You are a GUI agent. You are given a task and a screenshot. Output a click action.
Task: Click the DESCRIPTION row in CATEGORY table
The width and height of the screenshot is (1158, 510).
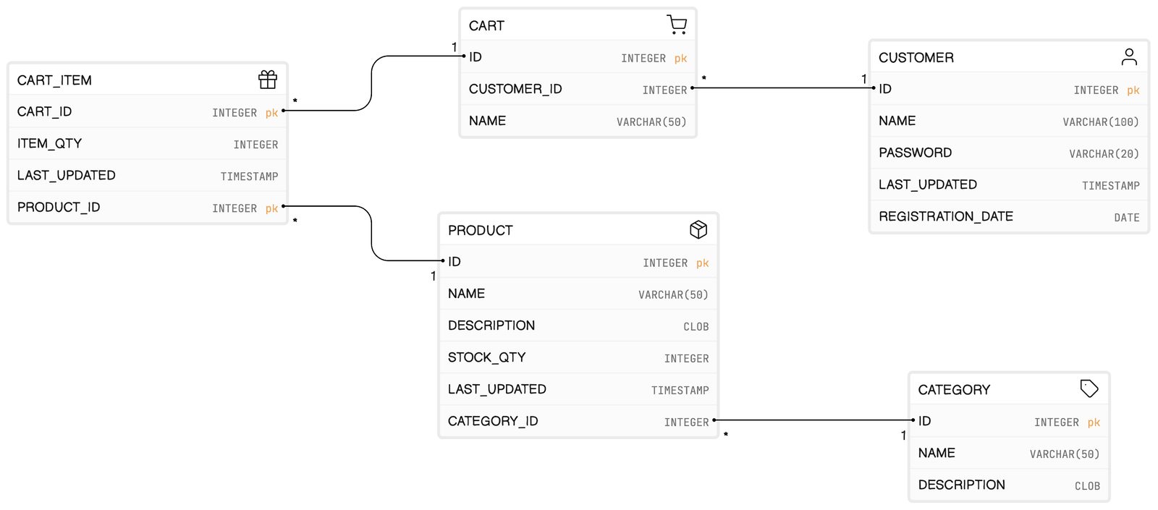[x=1009, y=485]
